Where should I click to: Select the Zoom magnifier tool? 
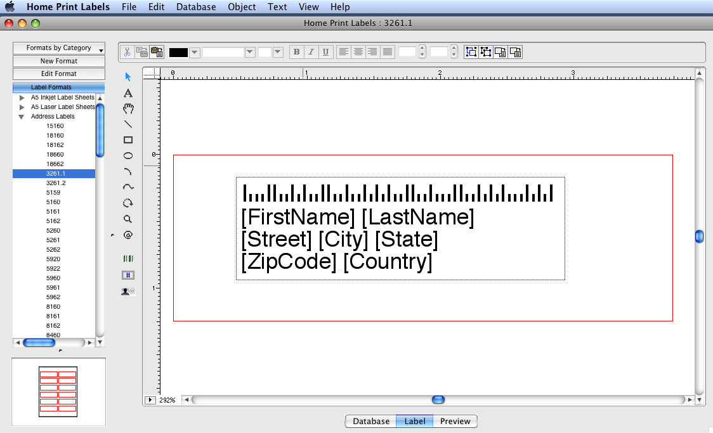(128, 219)
